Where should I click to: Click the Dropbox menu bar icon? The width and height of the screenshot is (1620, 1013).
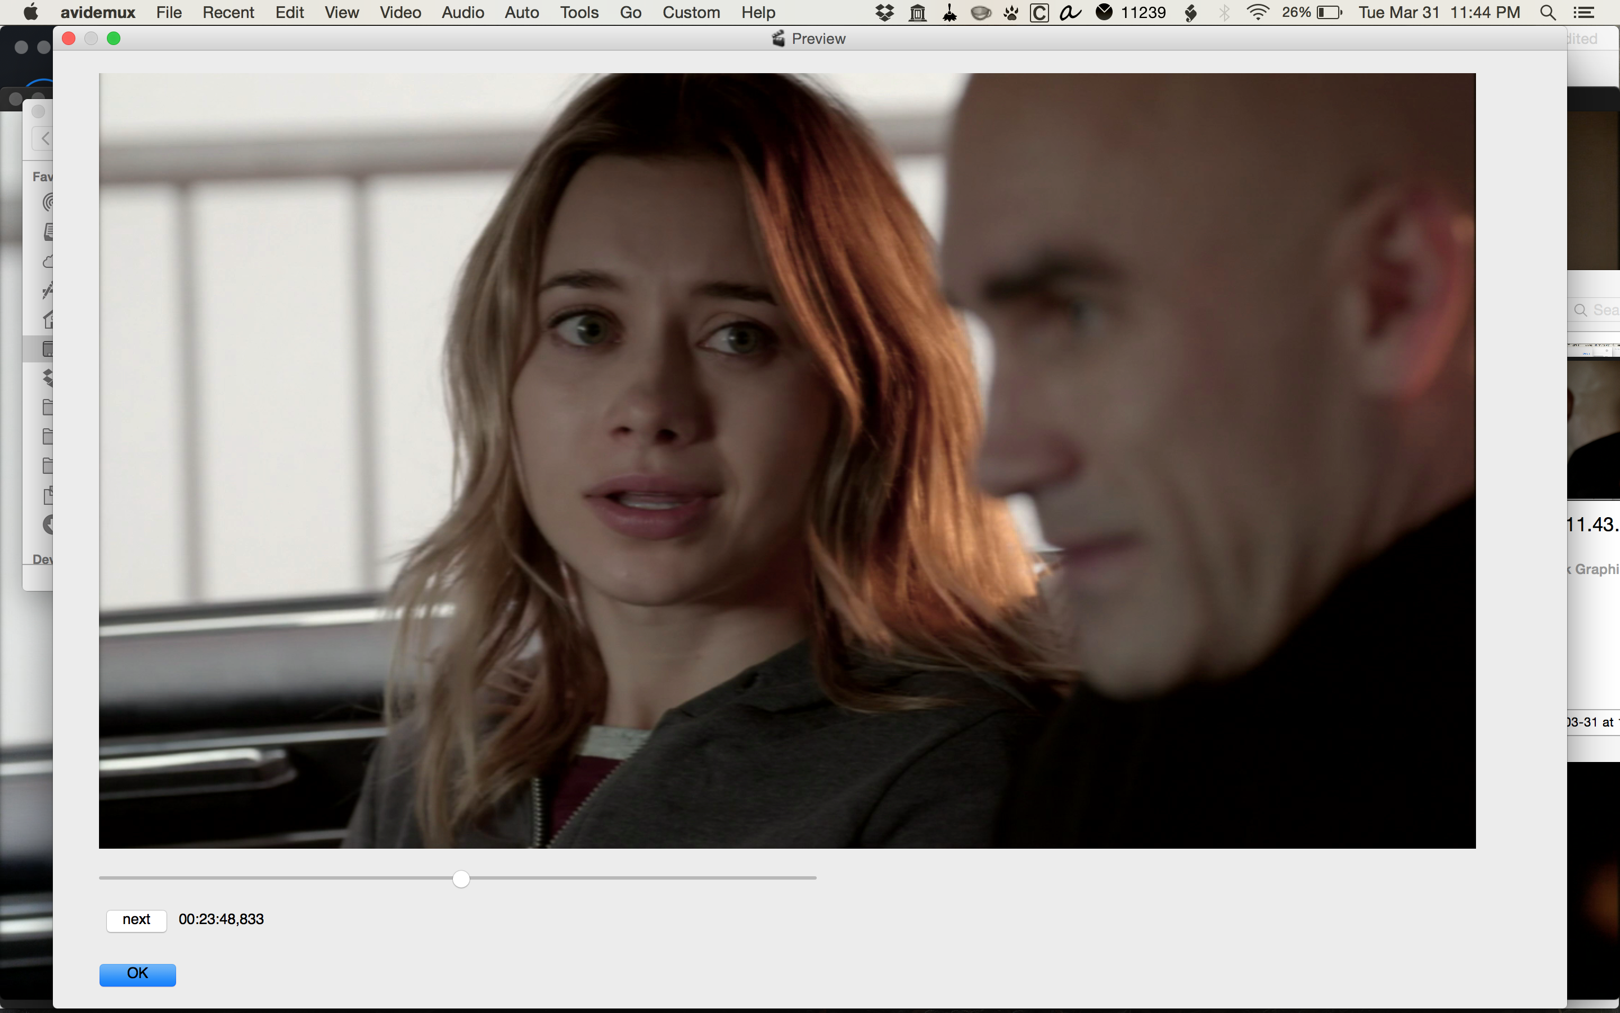[885, 12]
